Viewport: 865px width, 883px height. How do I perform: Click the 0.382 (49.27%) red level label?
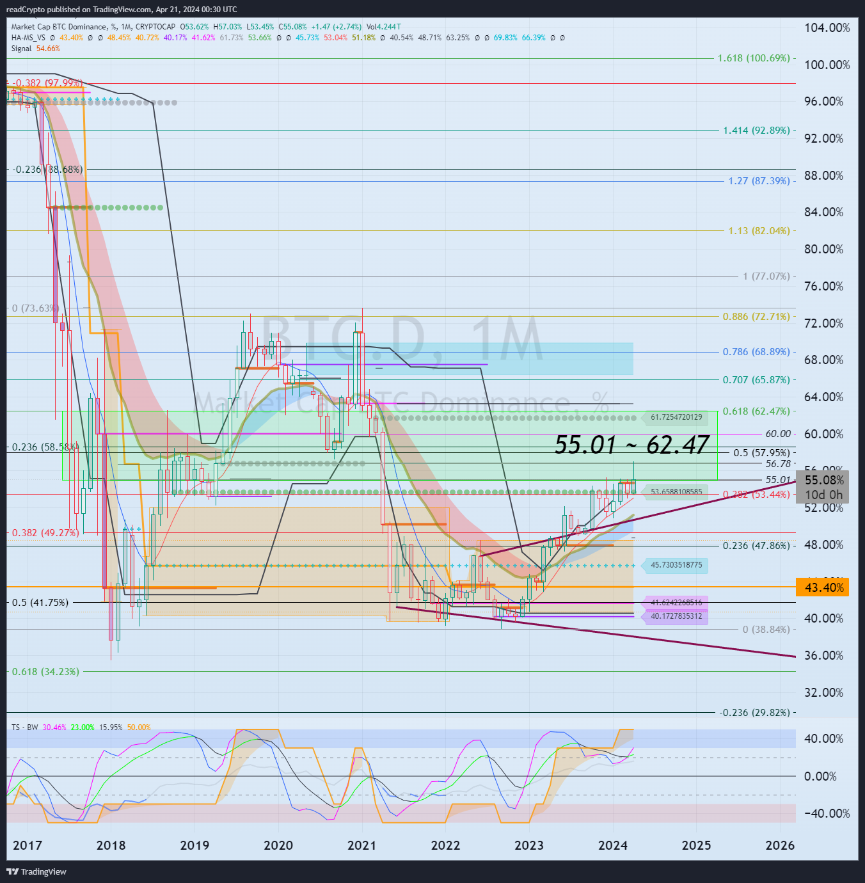pos(45,533)
